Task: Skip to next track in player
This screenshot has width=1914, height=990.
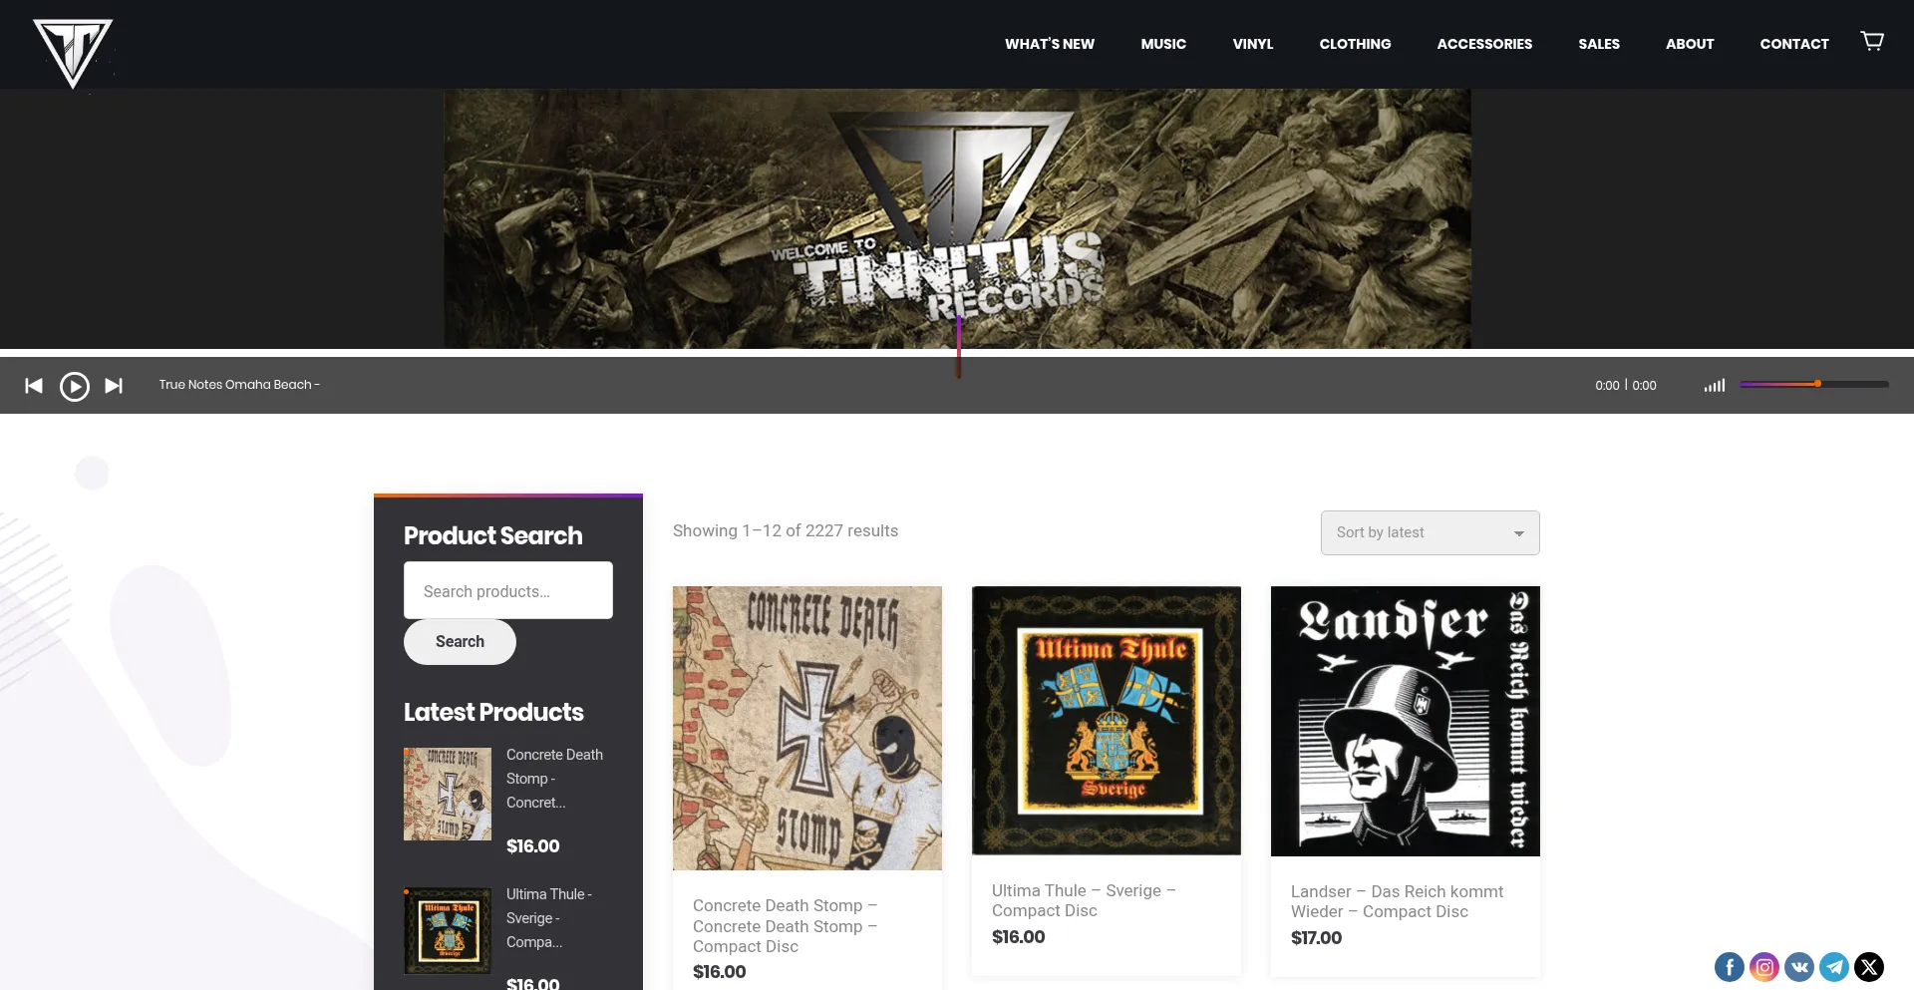Action: 114,386
